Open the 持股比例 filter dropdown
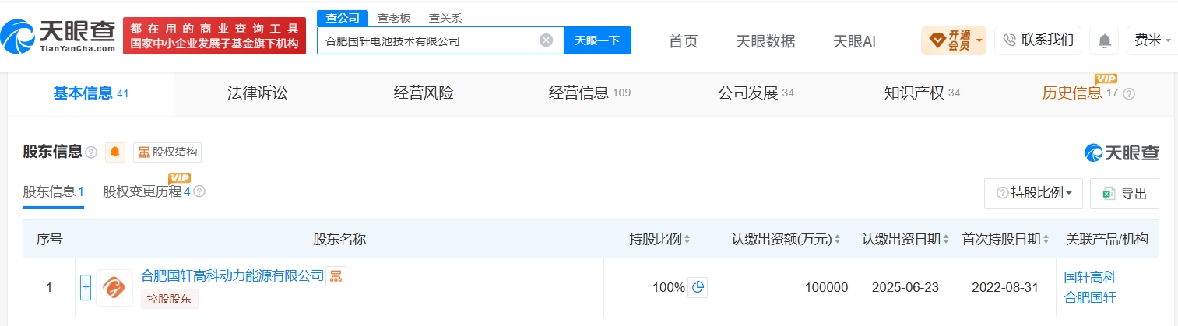The height and width of the screenshot is (326, 1178). (x=1033, y=193)
